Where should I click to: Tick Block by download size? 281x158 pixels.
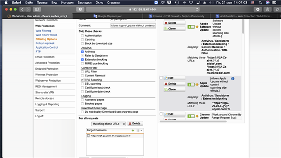click(83, 43)
